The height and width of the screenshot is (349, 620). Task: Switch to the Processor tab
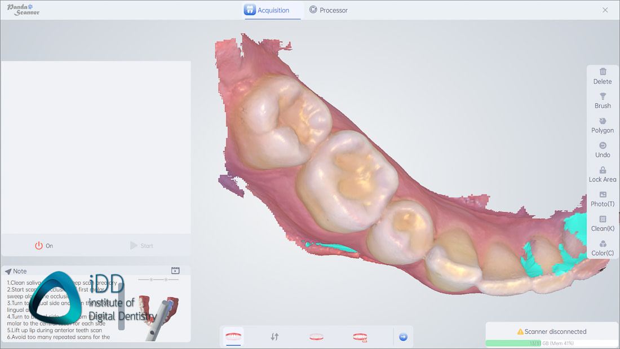[329, 10]
